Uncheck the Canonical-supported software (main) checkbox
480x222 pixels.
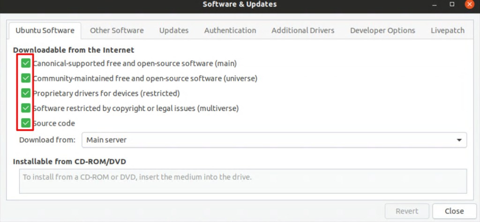[x=26, y=63]
